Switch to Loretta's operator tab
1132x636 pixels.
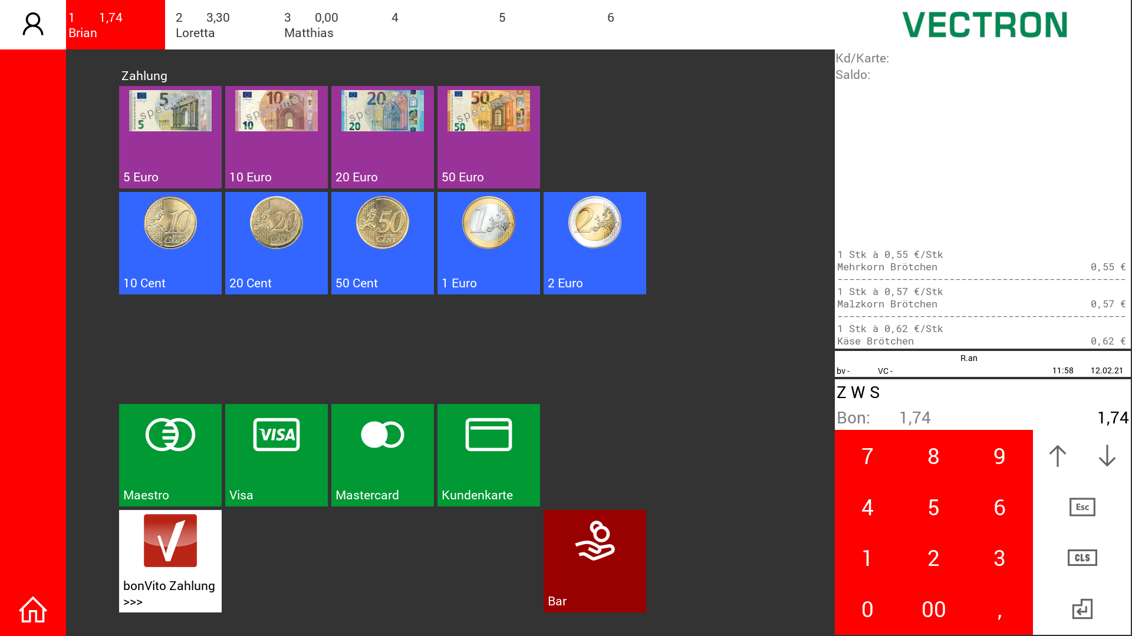point(218,25)
